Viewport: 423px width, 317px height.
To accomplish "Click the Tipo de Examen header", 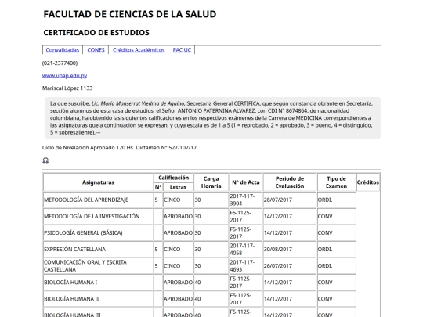I will pos(336,182).
